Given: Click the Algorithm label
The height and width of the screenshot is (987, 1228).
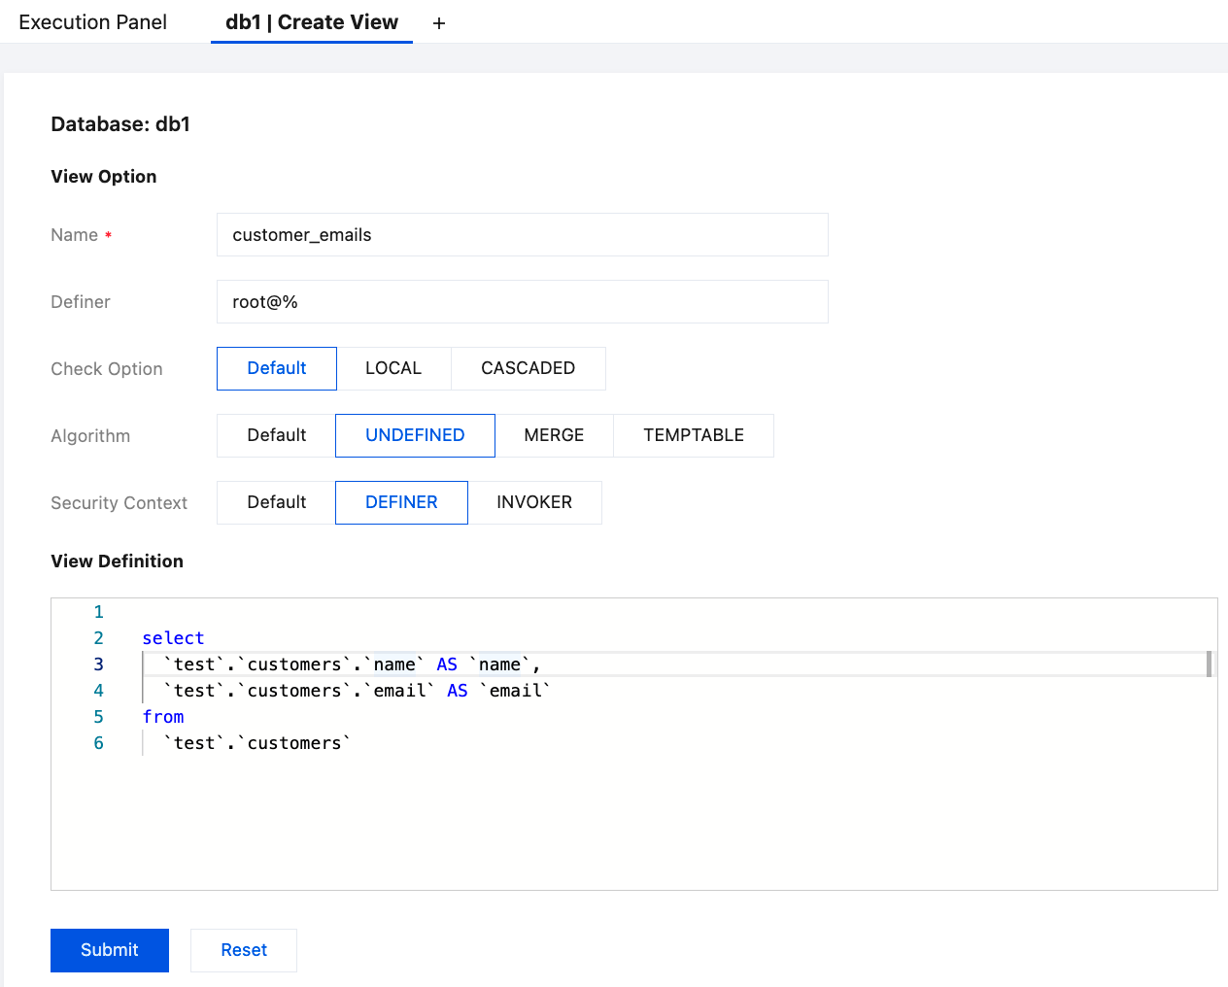Looking at the screenshot, I should (90, 436).
